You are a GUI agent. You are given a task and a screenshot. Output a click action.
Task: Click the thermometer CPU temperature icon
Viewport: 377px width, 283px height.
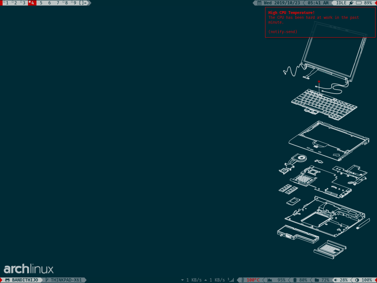(x=243, y=280)
